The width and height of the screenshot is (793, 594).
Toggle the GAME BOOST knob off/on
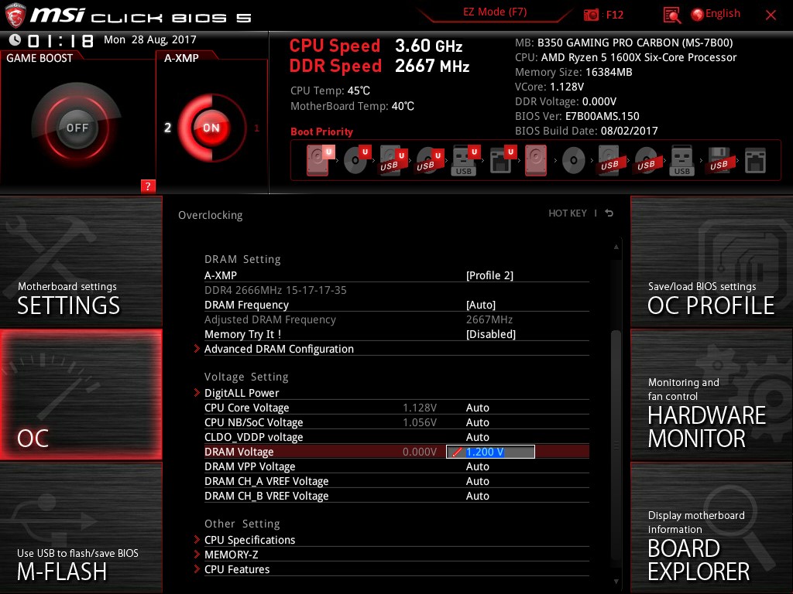[x=77, y=128]
